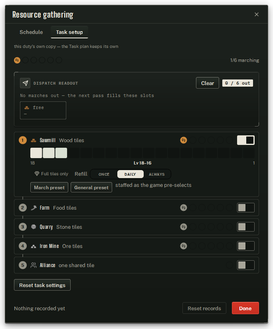This screenshot has height=329, width=273.
Task: Expand the Farm Food tiles row
Action: tap(136, 208)
